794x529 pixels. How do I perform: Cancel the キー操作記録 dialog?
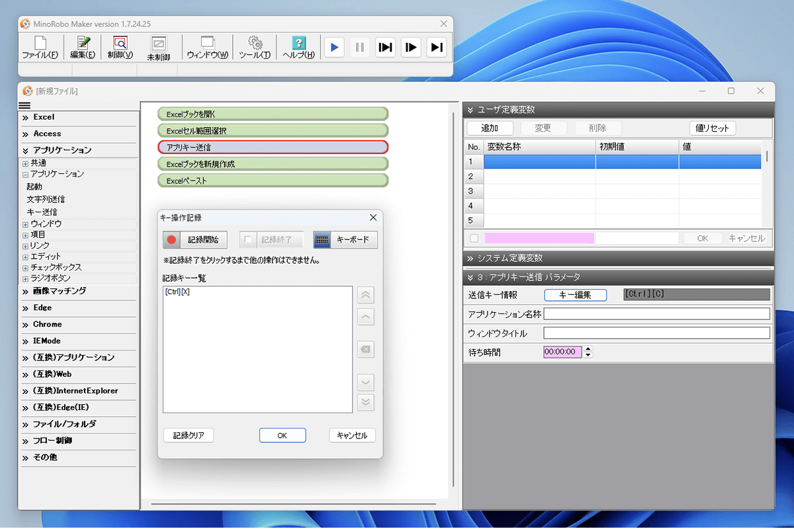point(352,435)
